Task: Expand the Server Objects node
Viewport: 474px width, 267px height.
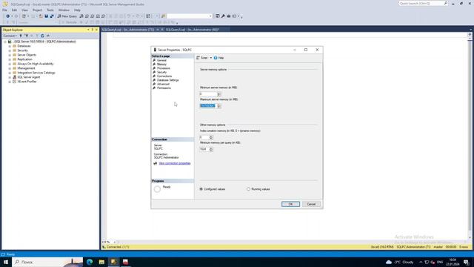Action: point(10,55)
